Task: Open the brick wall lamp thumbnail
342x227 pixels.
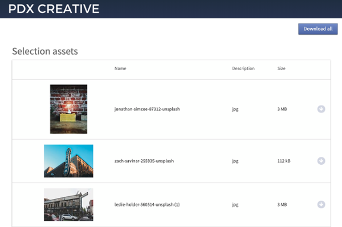Action: click(x=68, y=109)
